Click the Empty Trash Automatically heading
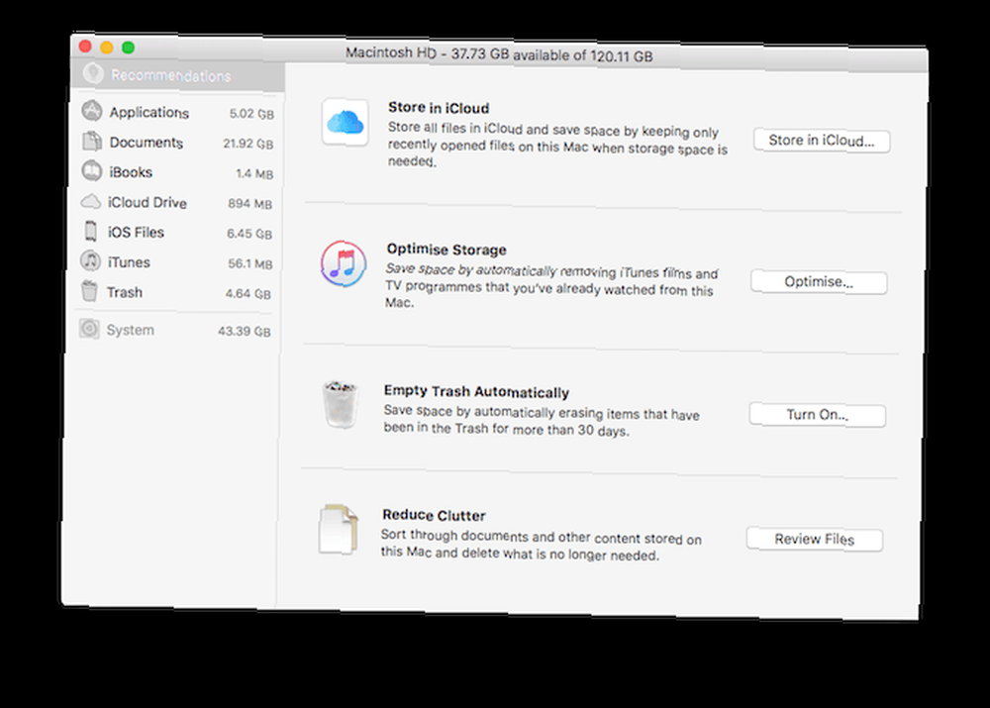Screen dimensions: 990x708 point(477,391)
